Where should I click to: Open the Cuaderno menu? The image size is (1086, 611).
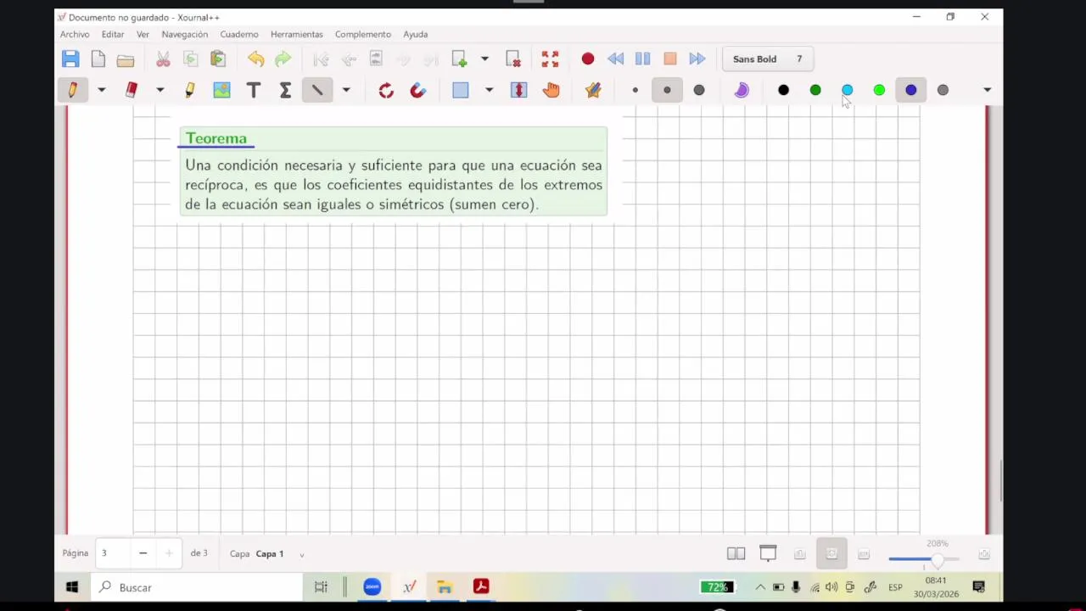pos(239,34)
